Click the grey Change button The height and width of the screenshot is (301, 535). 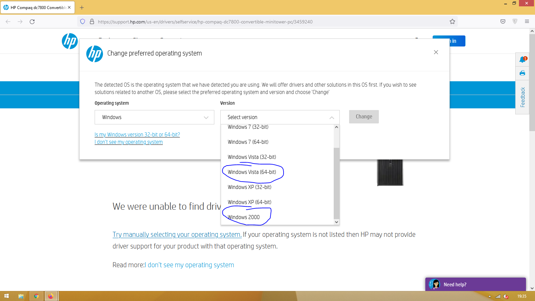[364, 117]
